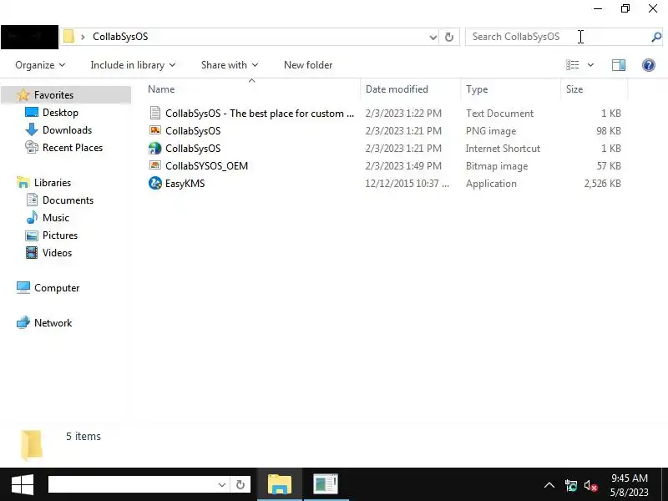Select the CollabSysOS Internet Shortcut icon

point(155,149)
